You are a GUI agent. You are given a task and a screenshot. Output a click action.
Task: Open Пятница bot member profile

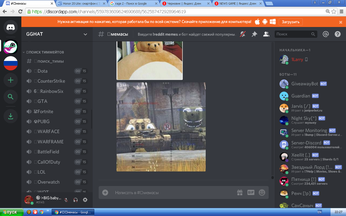click(x=310, y=181)
